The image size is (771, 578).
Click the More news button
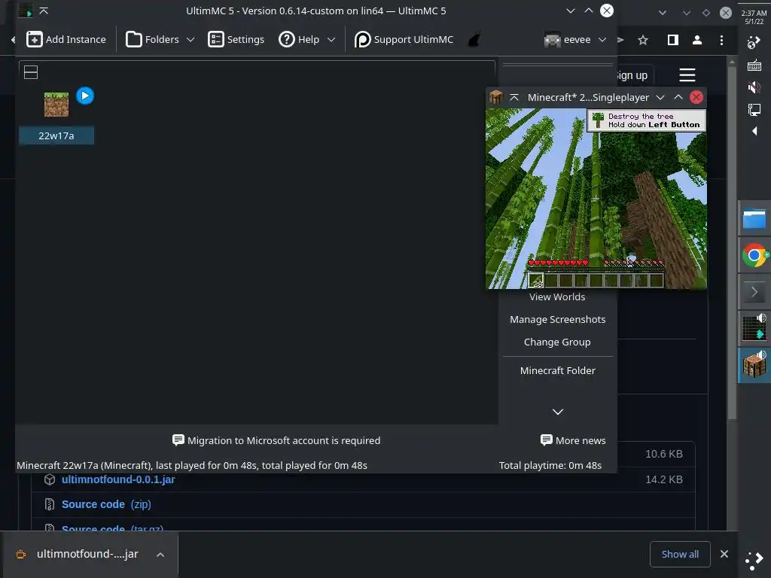[573, 440]
